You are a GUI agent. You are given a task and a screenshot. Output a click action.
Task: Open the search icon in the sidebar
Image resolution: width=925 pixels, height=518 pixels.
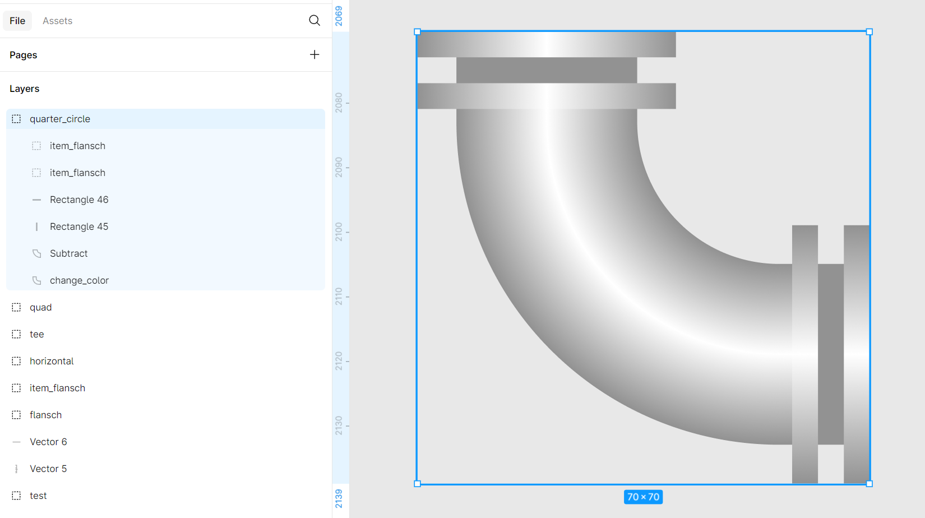coord(314,21)
